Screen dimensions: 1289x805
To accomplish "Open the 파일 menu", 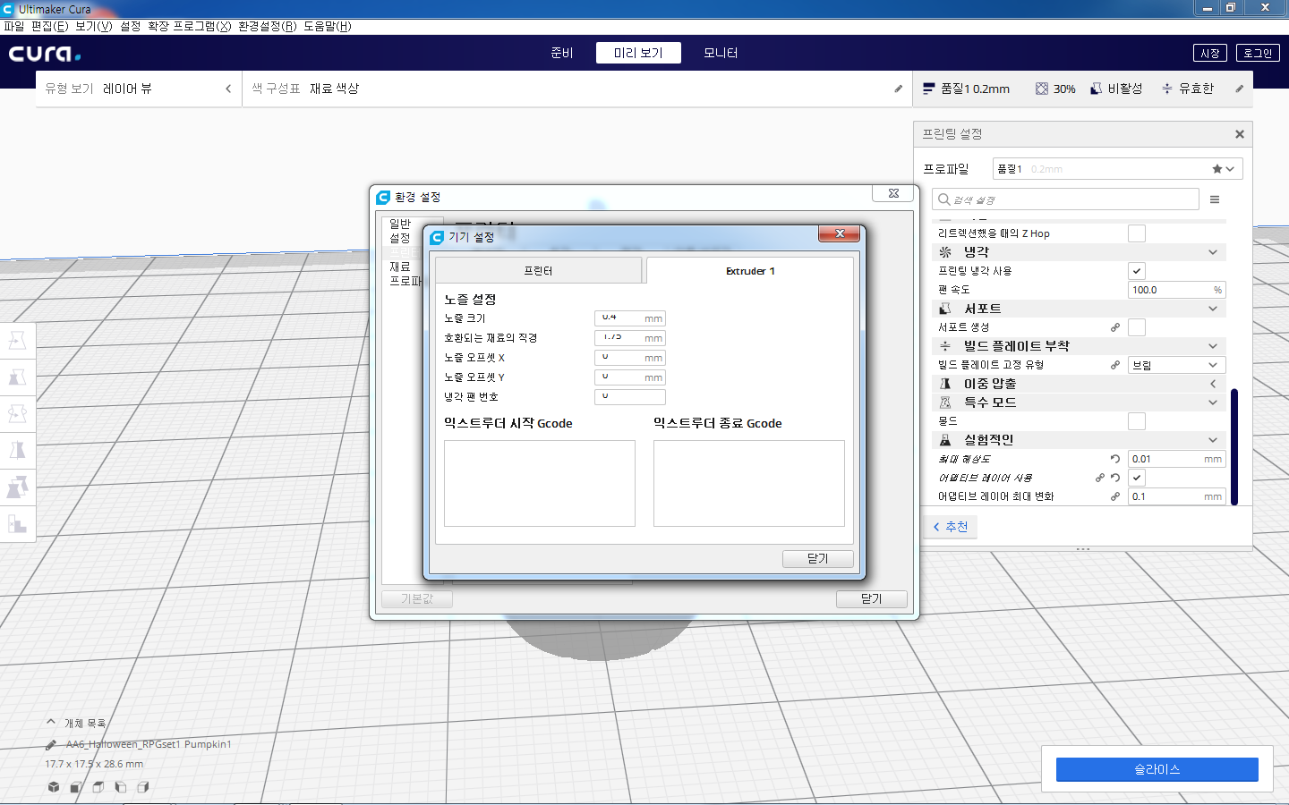I will coord(14,26).
